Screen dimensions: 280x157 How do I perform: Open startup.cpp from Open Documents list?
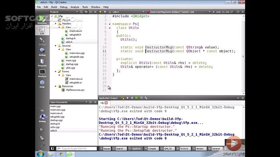click(x=56, y=120)
